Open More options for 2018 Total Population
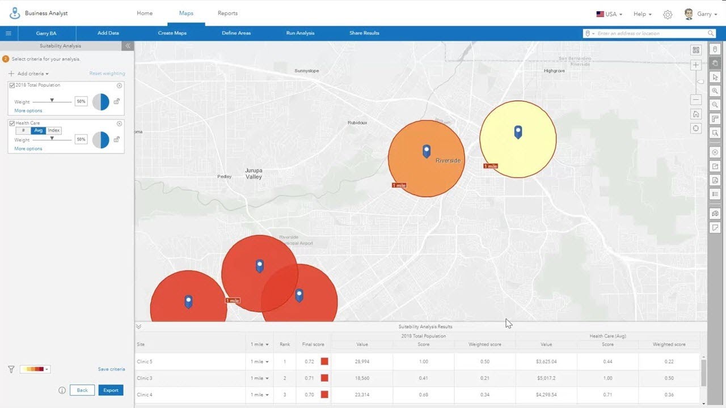This screenshot has width=726, height=408. (x=28, y=111)
